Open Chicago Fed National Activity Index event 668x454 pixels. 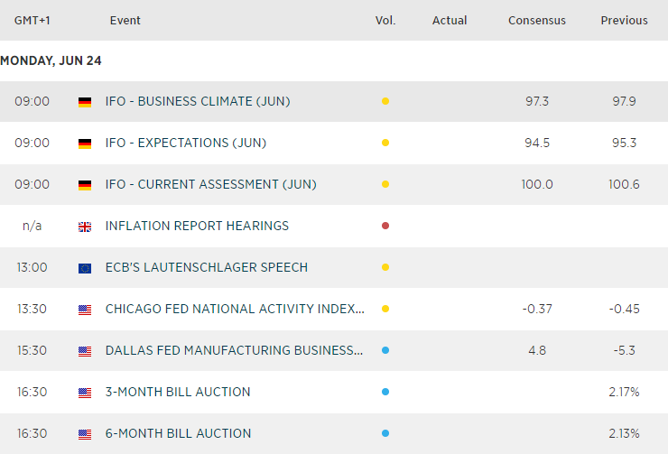tap(235, 309)
